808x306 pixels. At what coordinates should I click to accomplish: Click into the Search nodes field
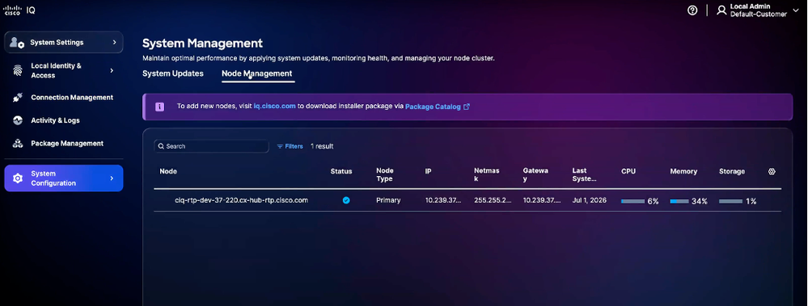(211, 147)
